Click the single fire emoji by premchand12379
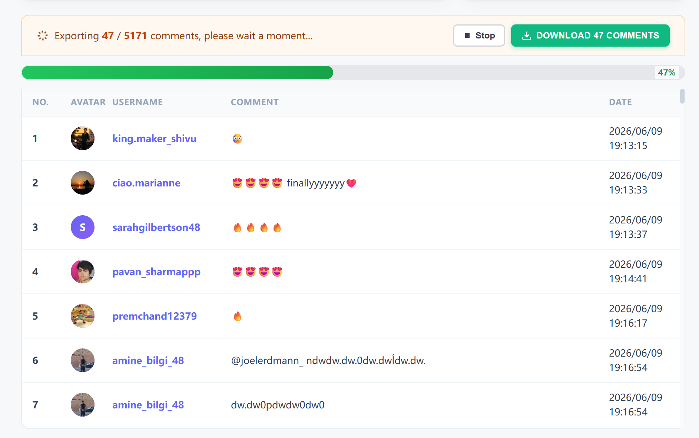Image resolution: width=699 pixels, height=438 pixels. tap(238, 316)
